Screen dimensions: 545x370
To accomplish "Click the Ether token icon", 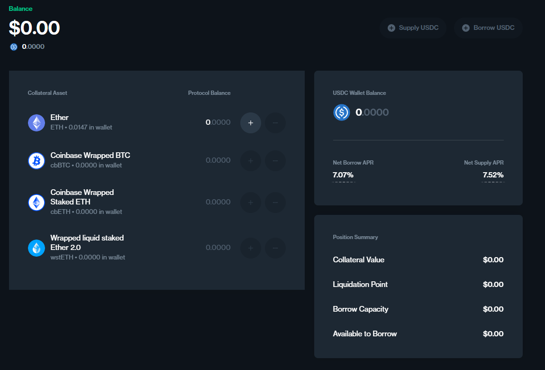I will coord(36,123).
